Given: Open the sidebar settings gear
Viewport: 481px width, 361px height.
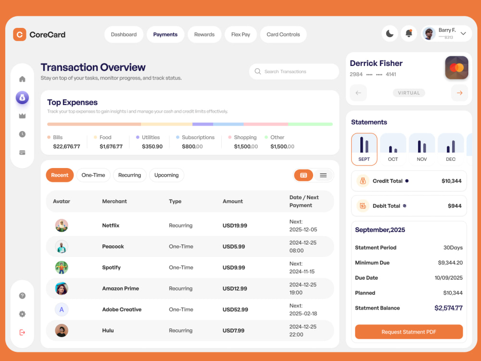Looking at the screenshot, I should [x=22, y=314].
